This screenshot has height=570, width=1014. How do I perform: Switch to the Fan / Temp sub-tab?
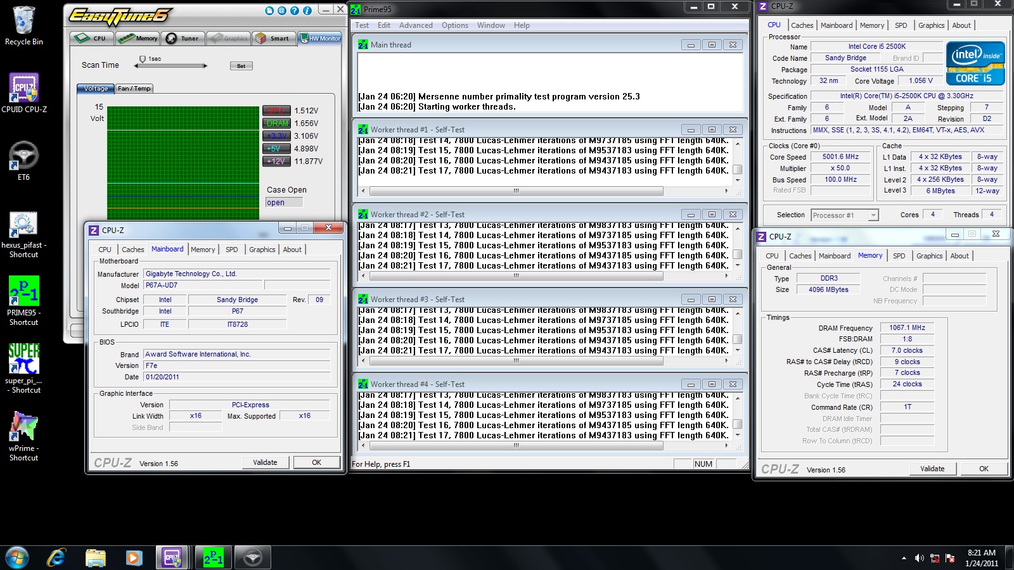click(134, 89)
